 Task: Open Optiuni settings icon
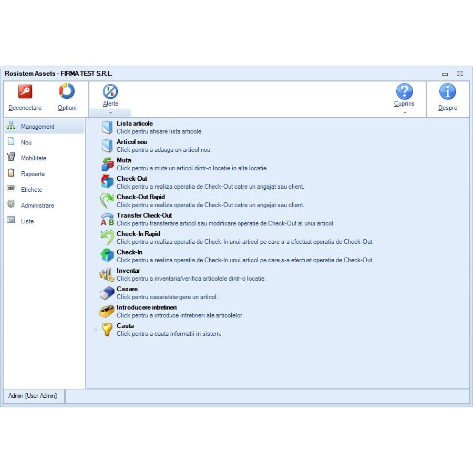click(67, 92)
